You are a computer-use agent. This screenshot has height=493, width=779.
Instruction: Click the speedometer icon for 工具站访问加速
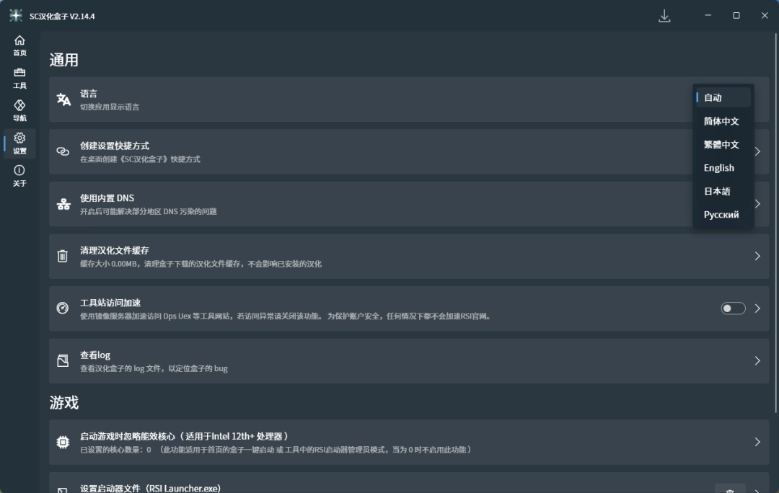coord(63,308)
